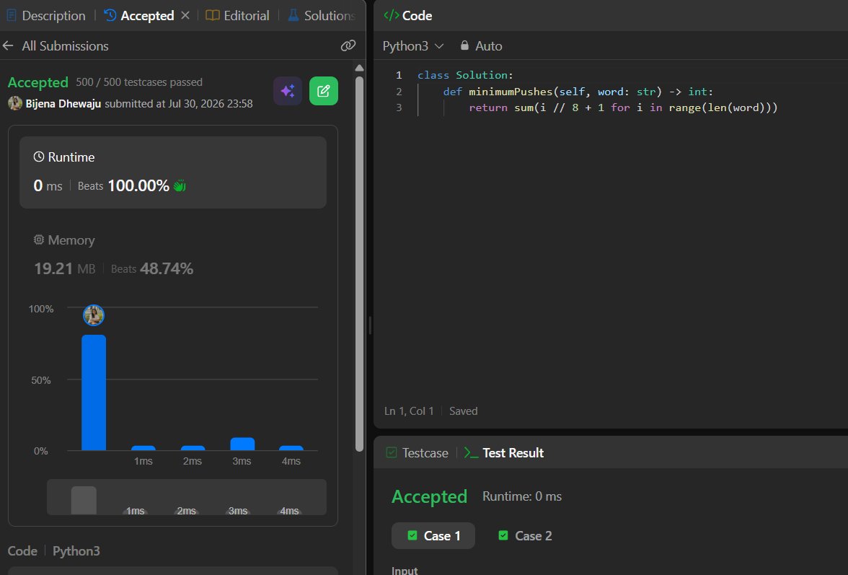Click the Code panel header icon

tap(391, 15)
